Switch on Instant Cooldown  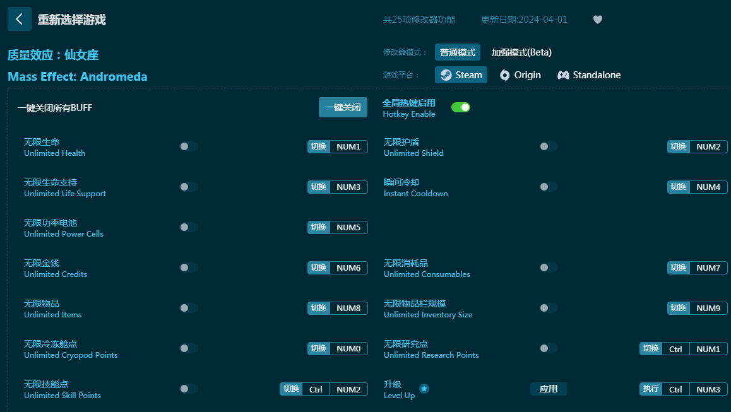click(x=549, y=187)
